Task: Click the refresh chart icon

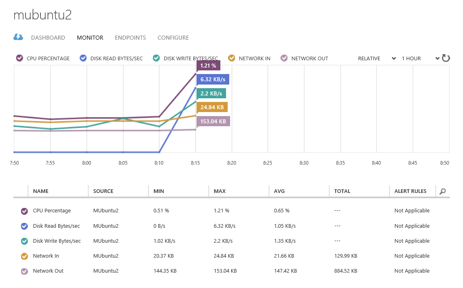Action: tap(446, 58)
